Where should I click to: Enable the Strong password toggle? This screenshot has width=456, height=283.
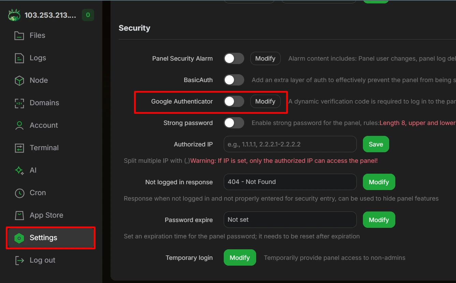(x=234, y=123)
